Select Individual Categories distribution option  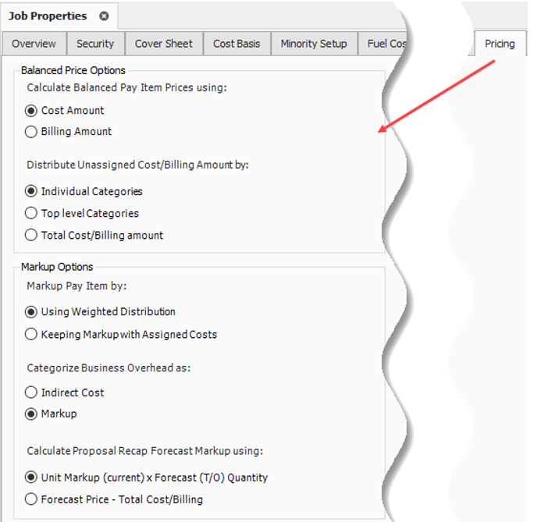pos(31,191)
